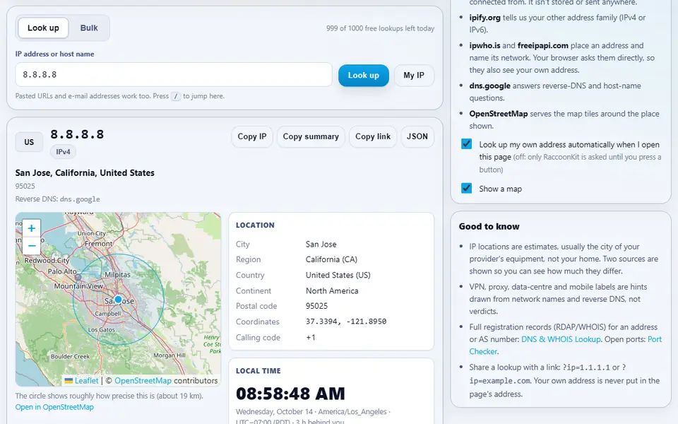
Task: Click the postal code value in Location card
Action: [x=316, y=306]
